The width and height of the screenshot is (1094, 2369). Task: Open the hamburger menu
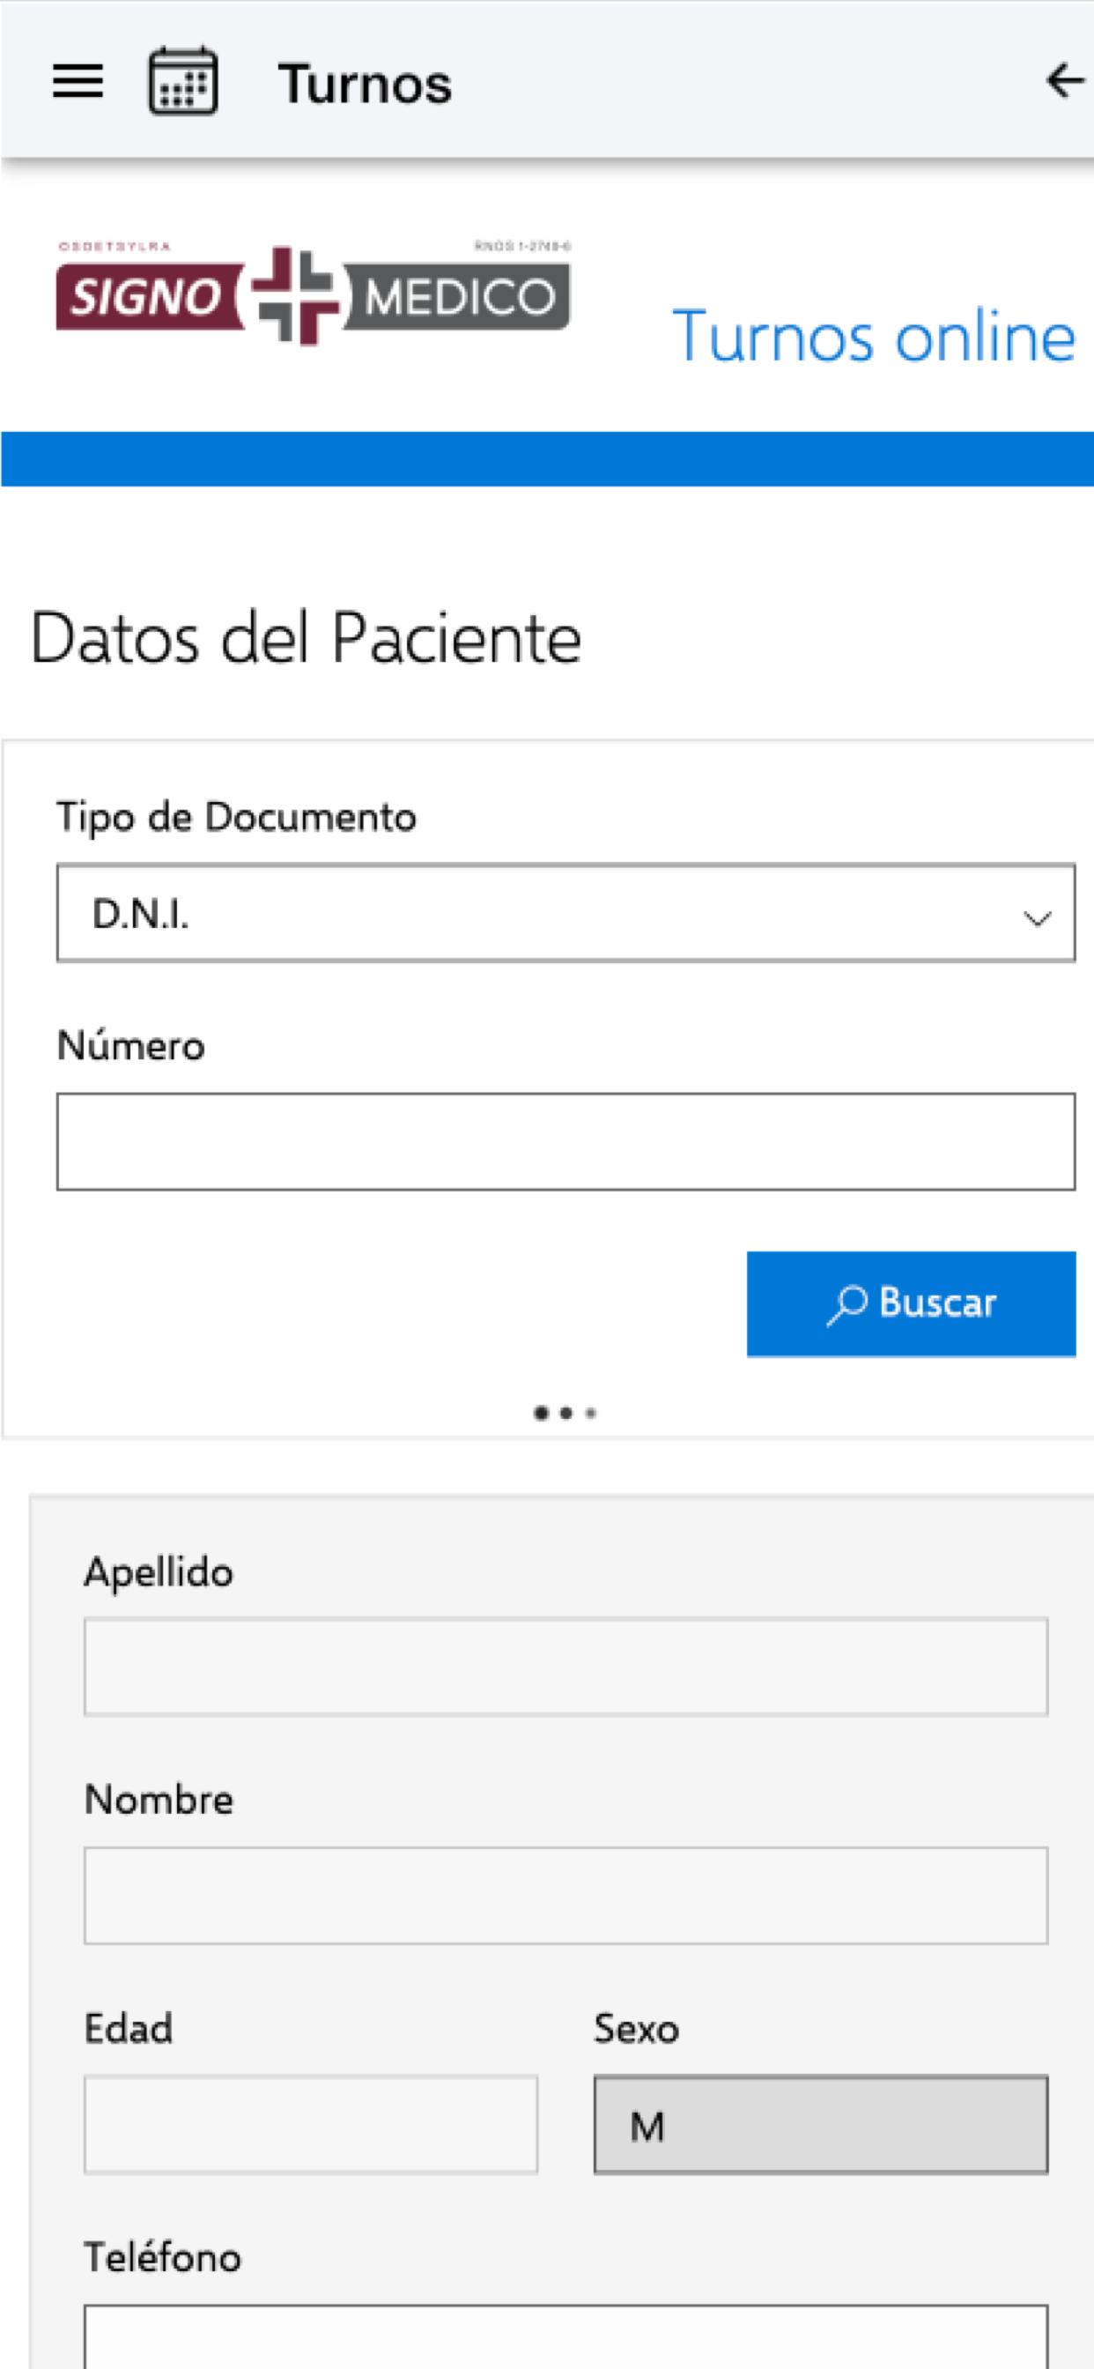coord(78,83)
